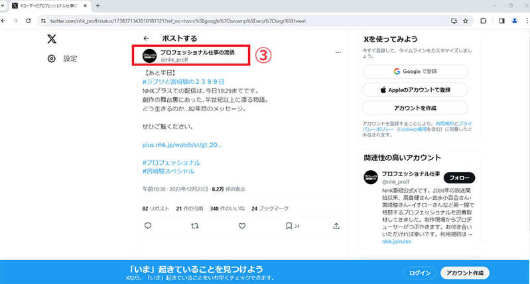View 82 リポスト list
The image size is (530, 284).
click(x=156, y=209)
